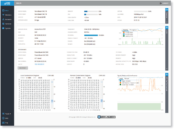Open Wireless settings in sidebar
174x129 pixels.
point(7,15)
